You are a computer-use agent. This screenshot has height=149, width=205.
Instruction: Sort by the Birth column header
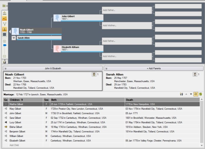[87, 100]
